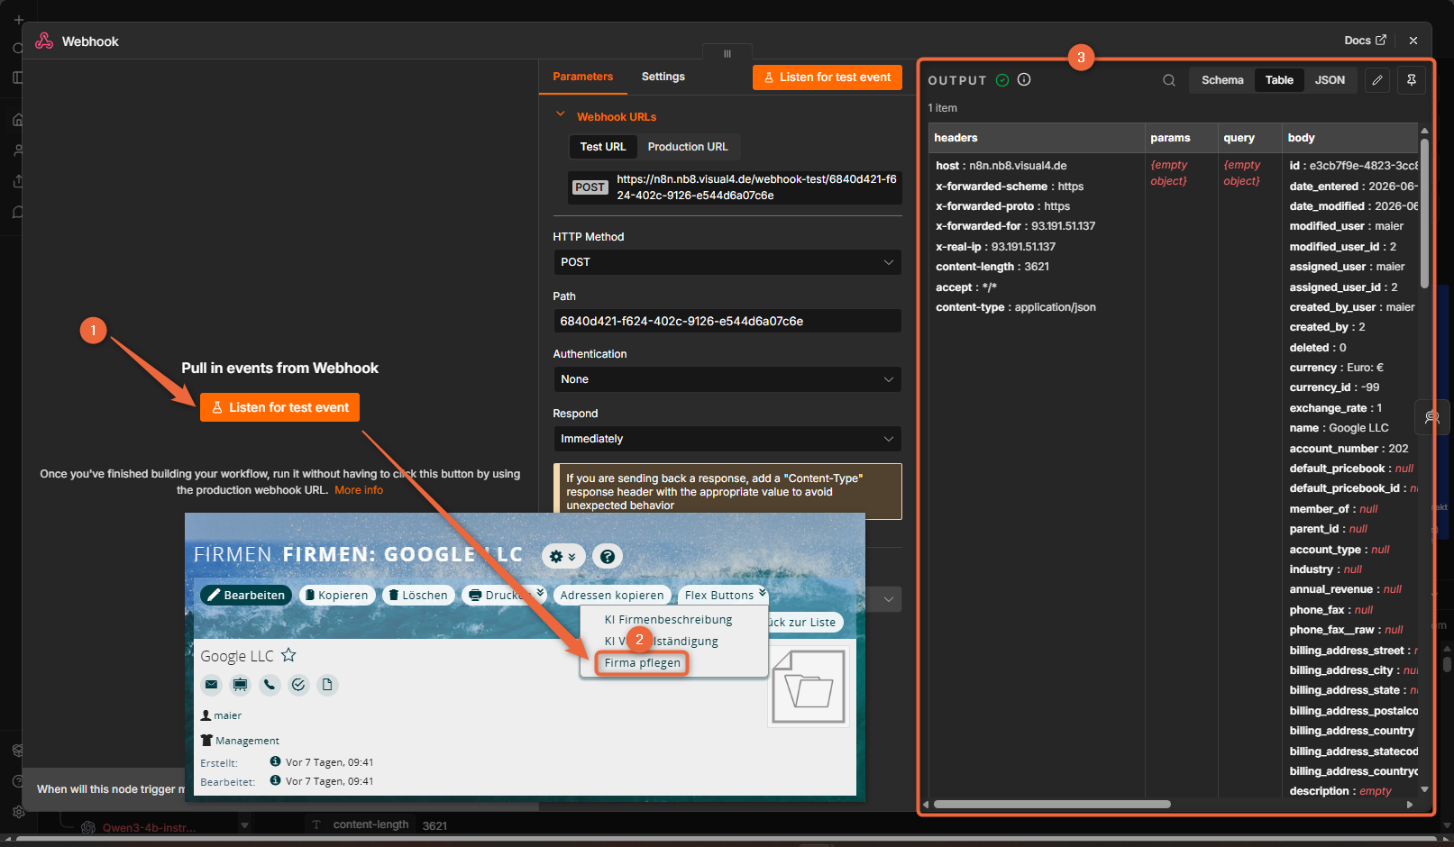This screenshot has width=1454, height=847.
Task: Click the vertical scrollbar of output table
Action: tap(1424, 214)
